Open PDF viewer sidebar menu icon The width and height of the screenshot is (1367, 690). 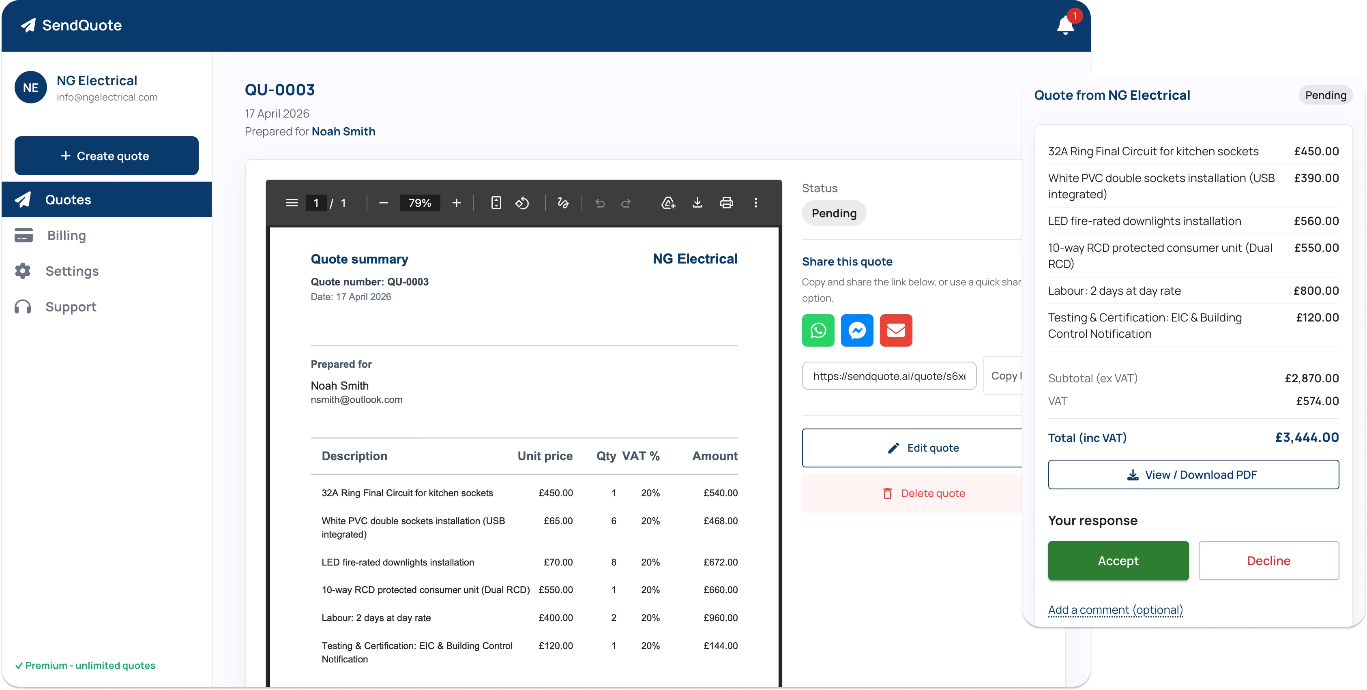291,203
